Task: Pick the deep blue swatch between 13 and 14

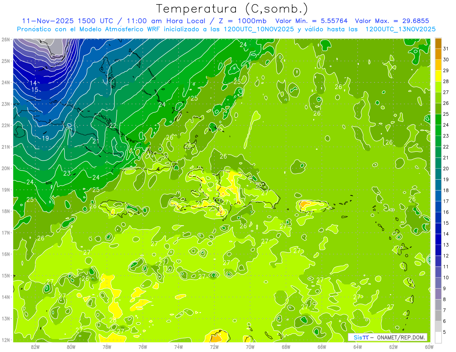Action: pos(438,239)
